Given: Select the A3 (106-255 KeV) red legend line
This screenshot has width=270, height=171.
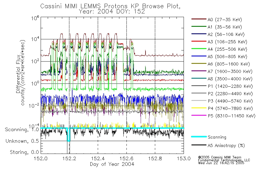Looking at the screenshot, I should pyautogui.click(x=199, y=41).
